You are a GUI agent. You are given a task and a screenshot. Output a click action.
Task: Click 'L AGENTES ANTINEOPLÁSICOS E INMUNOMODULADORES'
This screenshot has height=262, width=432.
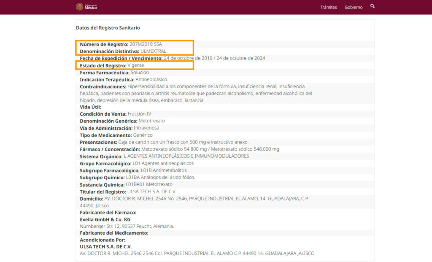click(186, 156)
